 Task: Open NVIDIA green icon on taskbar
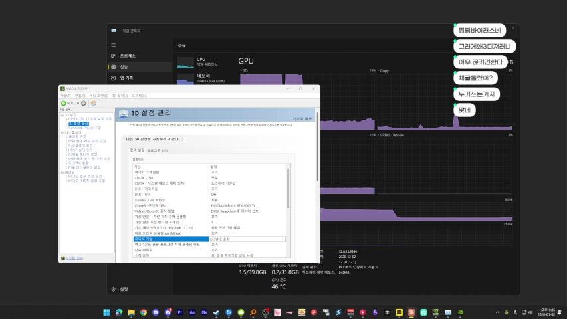461,312
